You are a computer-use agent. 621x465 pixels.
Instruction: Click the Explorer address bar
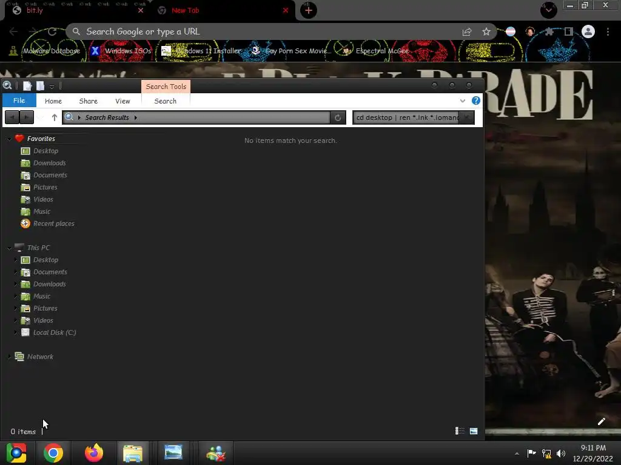[196, 117]
